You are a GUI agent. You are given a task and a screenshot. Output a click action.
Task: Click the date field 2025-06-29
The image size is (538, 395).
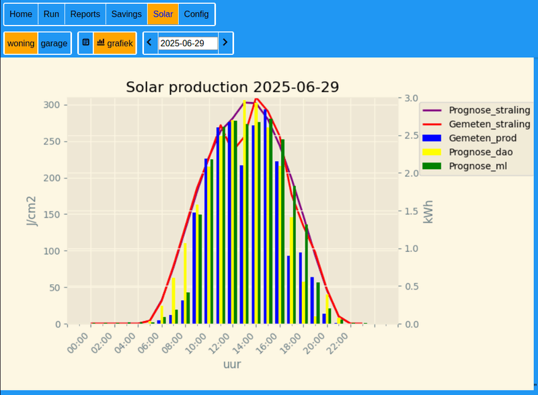pos(188,44)
